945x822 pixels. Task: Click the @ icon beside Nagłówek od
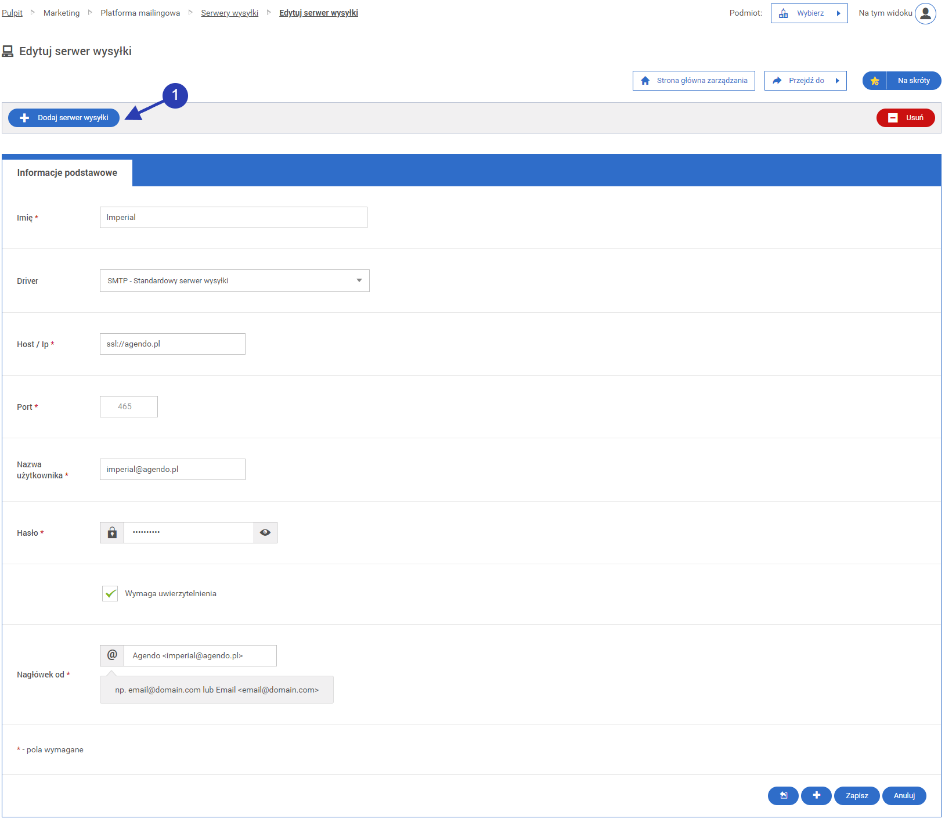coord(112,655)
